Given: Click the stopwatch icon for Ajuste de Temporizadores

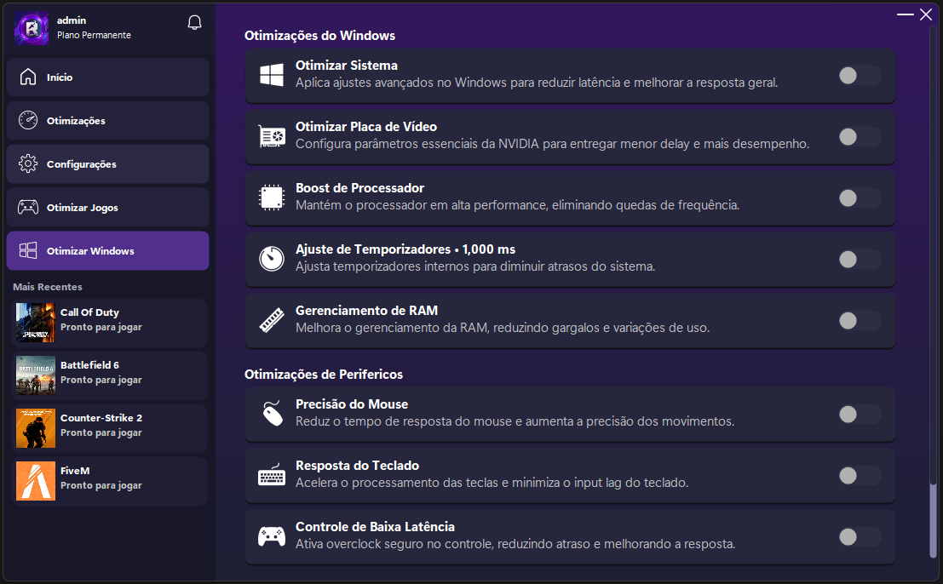Looking at the screenshot, I should 271,259.
